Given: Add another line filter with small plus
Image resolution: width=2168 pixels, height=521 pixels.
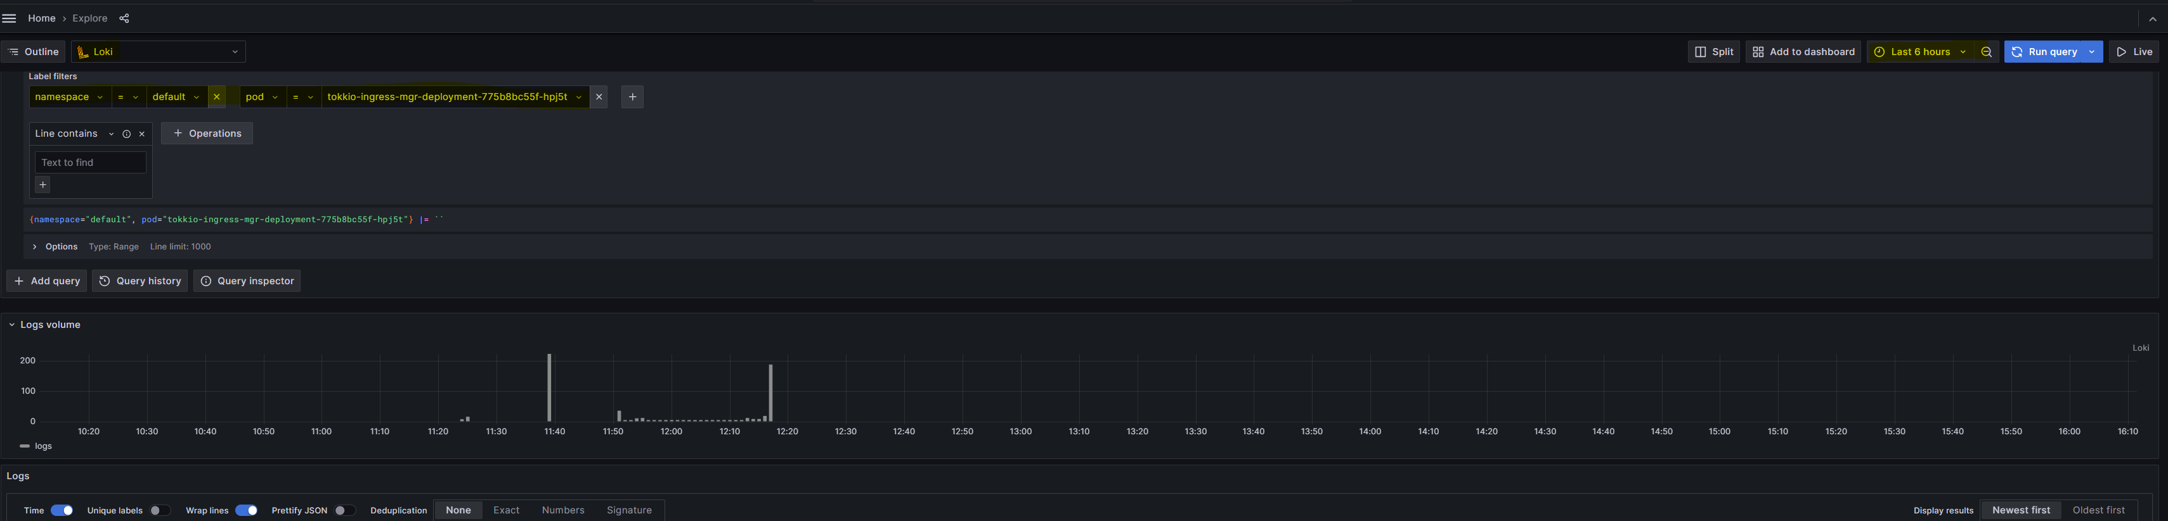Looking at the screenshot, I should [x=43, y=185].
